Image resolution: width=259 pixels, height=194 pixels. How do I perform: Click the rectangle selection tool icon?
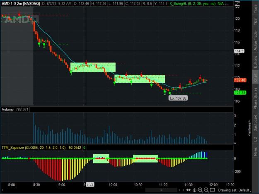coord(213,190)
